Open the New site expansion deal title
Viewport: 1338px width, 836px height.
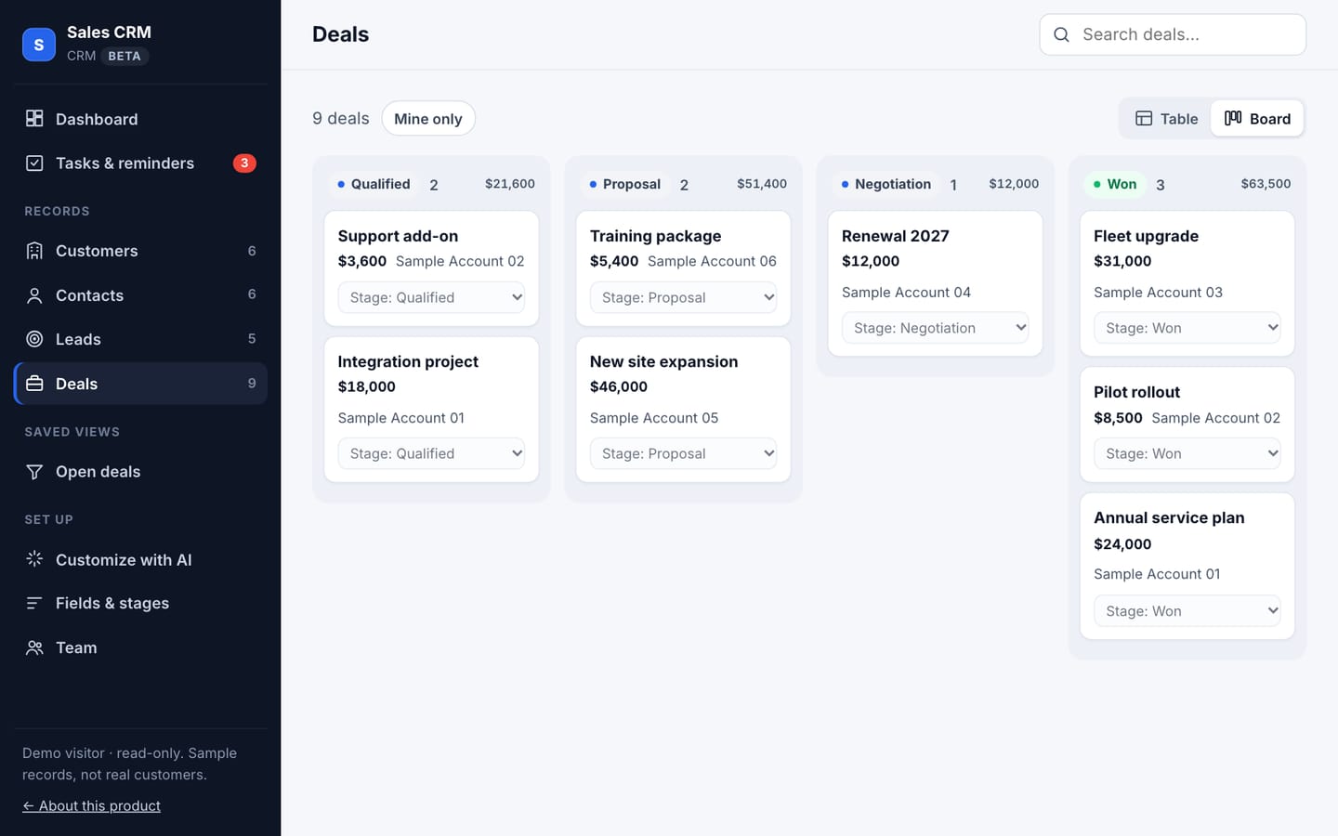pyautogui.click(x=663, y=361)
